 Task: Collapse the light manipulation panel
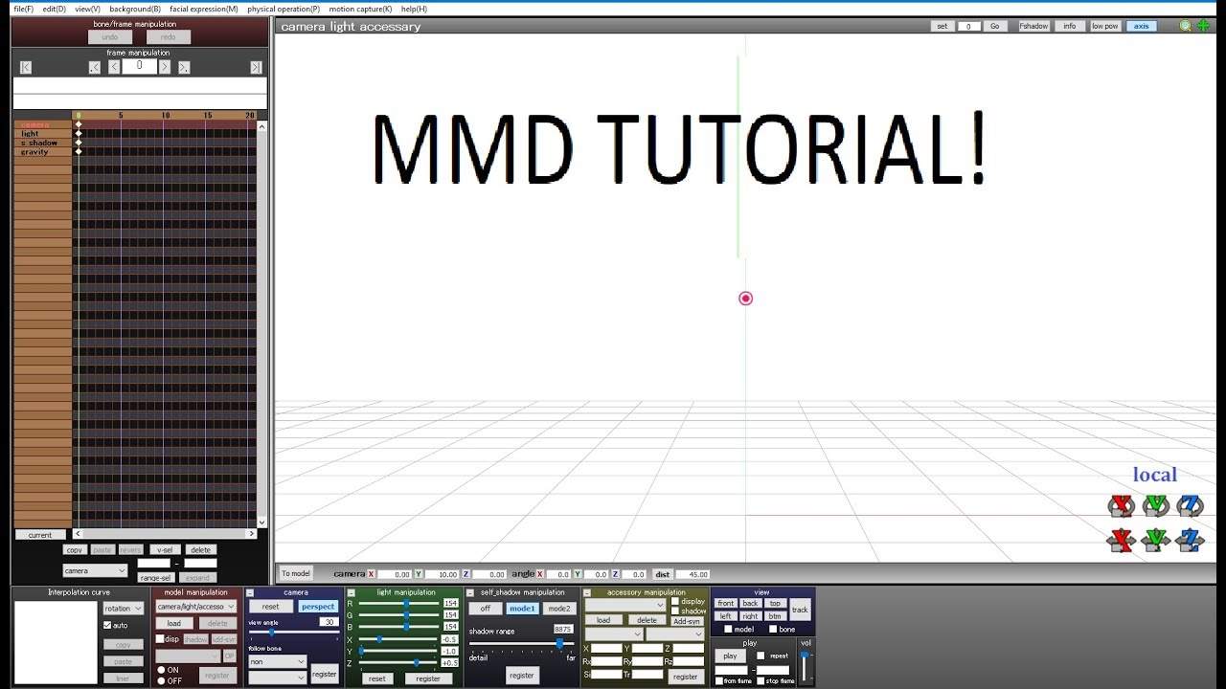(352, 593)
